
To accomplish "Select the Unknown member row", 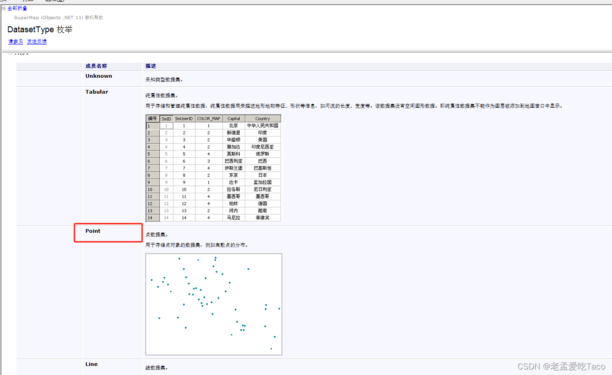I will (99, 76).
